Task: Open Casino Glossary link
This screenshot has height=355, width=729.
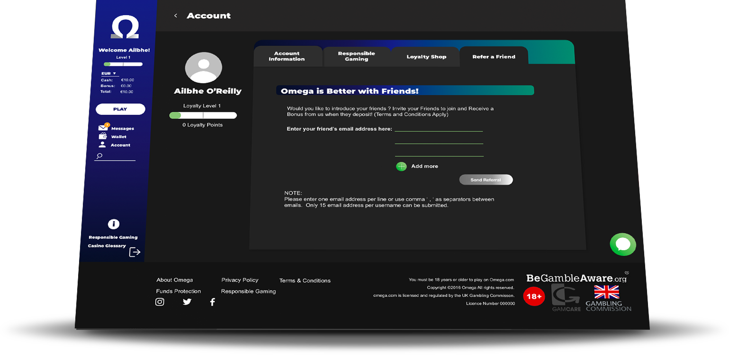Action: 107,246
